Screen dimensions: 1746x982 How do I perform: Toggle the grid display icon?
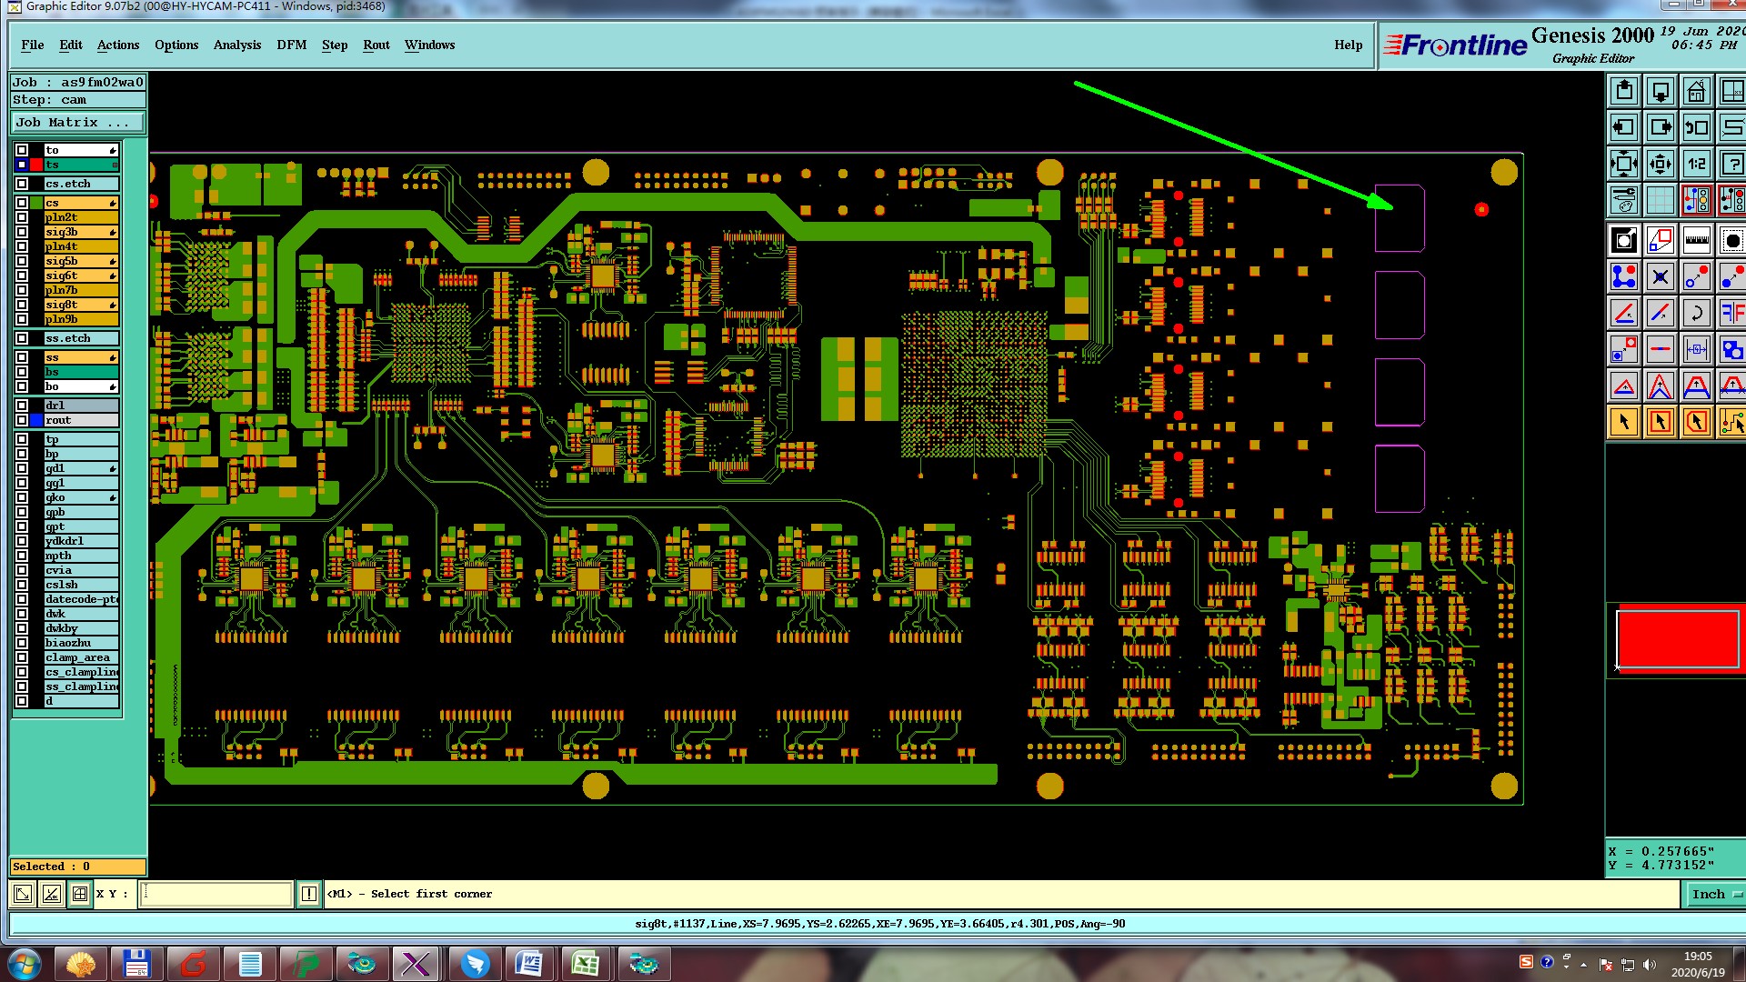(x=1660, y=200)
